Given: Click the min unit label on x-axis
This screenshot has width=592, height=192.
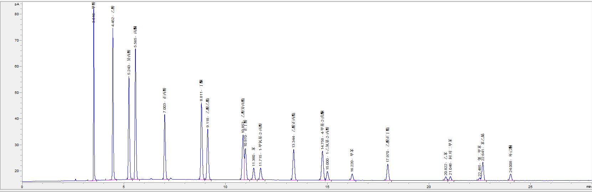Looking at the screenshot, I should point(588,186).
